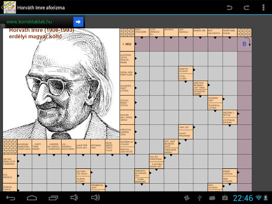Tap the LÁNY, NŐ clue cell
Screen dimensions: 272x204
coord(185,127)
